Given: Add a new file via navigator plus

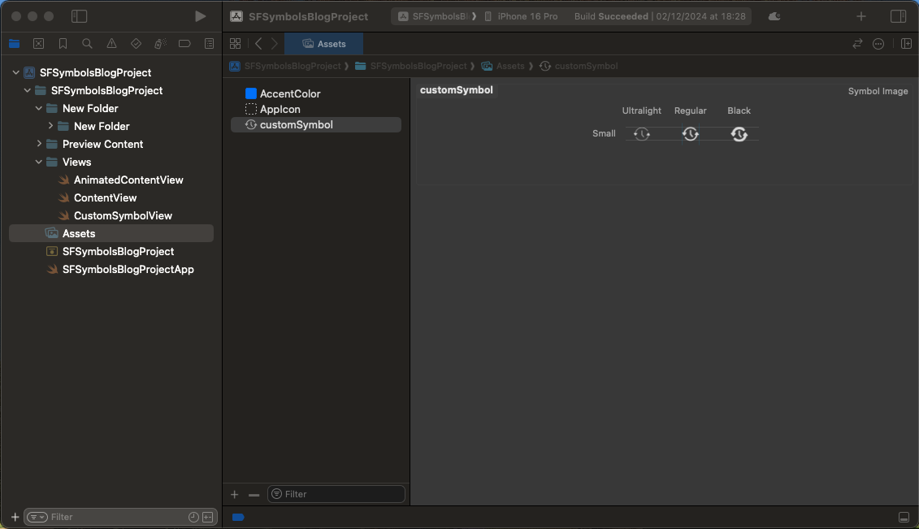Looking at the screenshot, I should pos(15,517).
